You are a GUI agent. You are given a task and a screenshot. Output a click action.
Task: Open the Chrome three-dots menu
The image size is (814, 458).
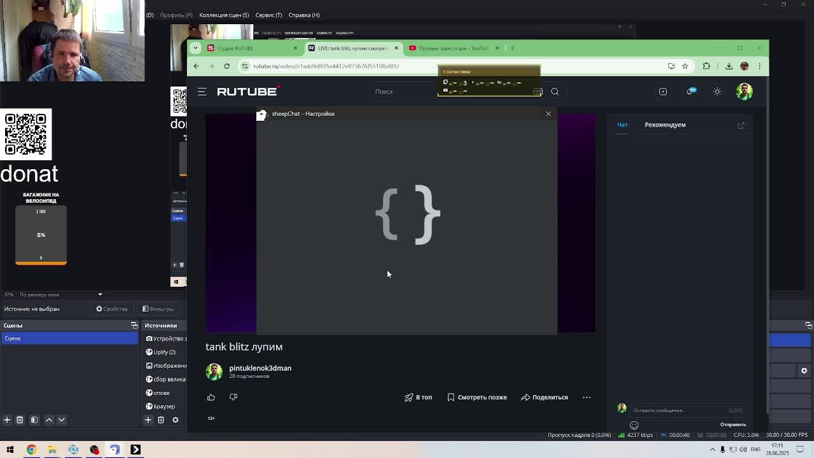[759, 66]
